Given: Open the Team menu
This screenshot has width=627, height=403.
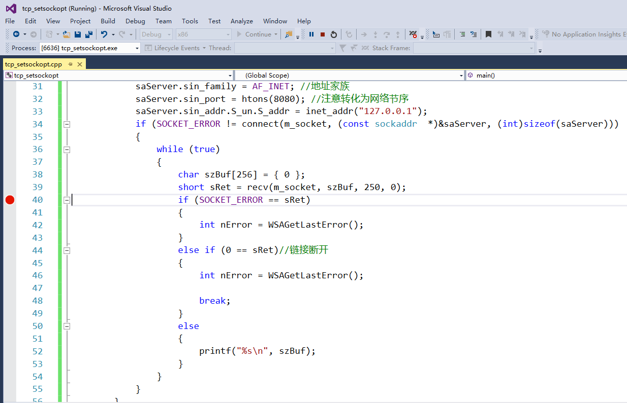Looking at the screenshot, I should pyautogui.click(x=164, y=21).
